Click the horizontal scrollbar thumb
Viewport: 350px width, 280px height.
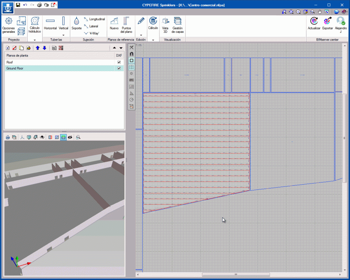coord(235,275)
